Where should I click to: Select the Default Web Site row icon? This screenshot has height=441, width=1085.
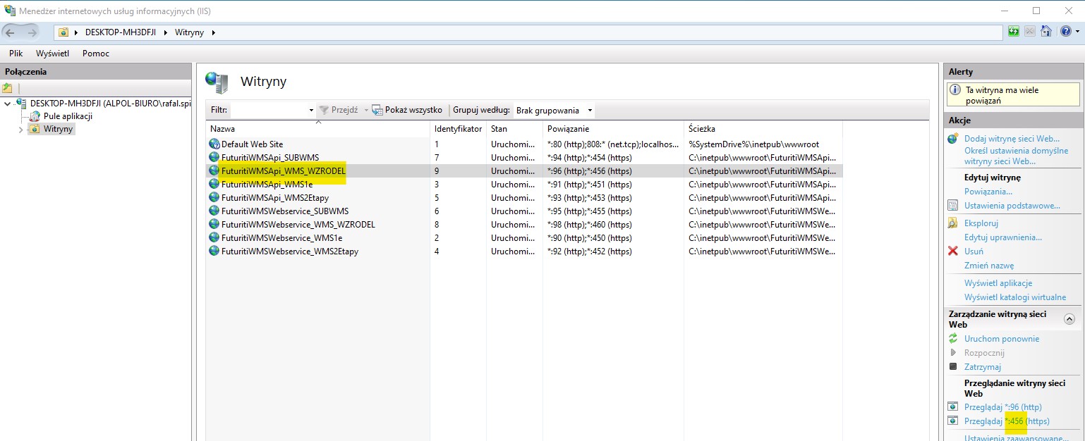point(214,144)
